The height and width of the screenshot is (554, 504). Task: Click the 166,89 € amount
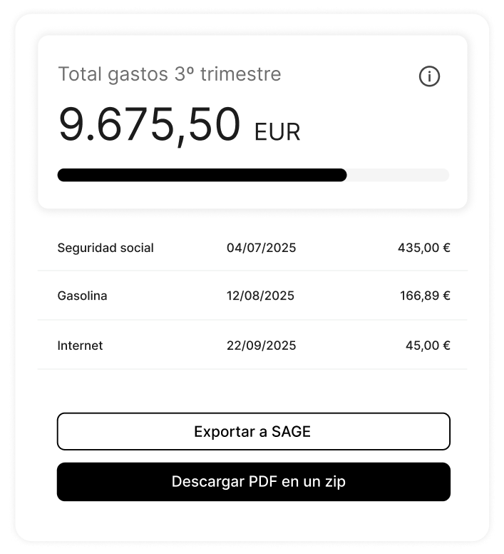tap(425, 296)
